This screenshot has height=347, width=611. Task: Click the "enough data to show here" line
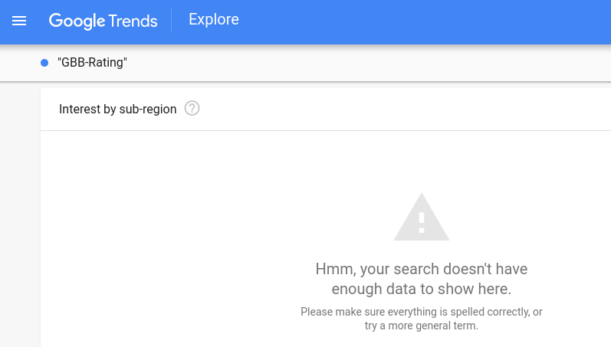[x=421, y=289]
